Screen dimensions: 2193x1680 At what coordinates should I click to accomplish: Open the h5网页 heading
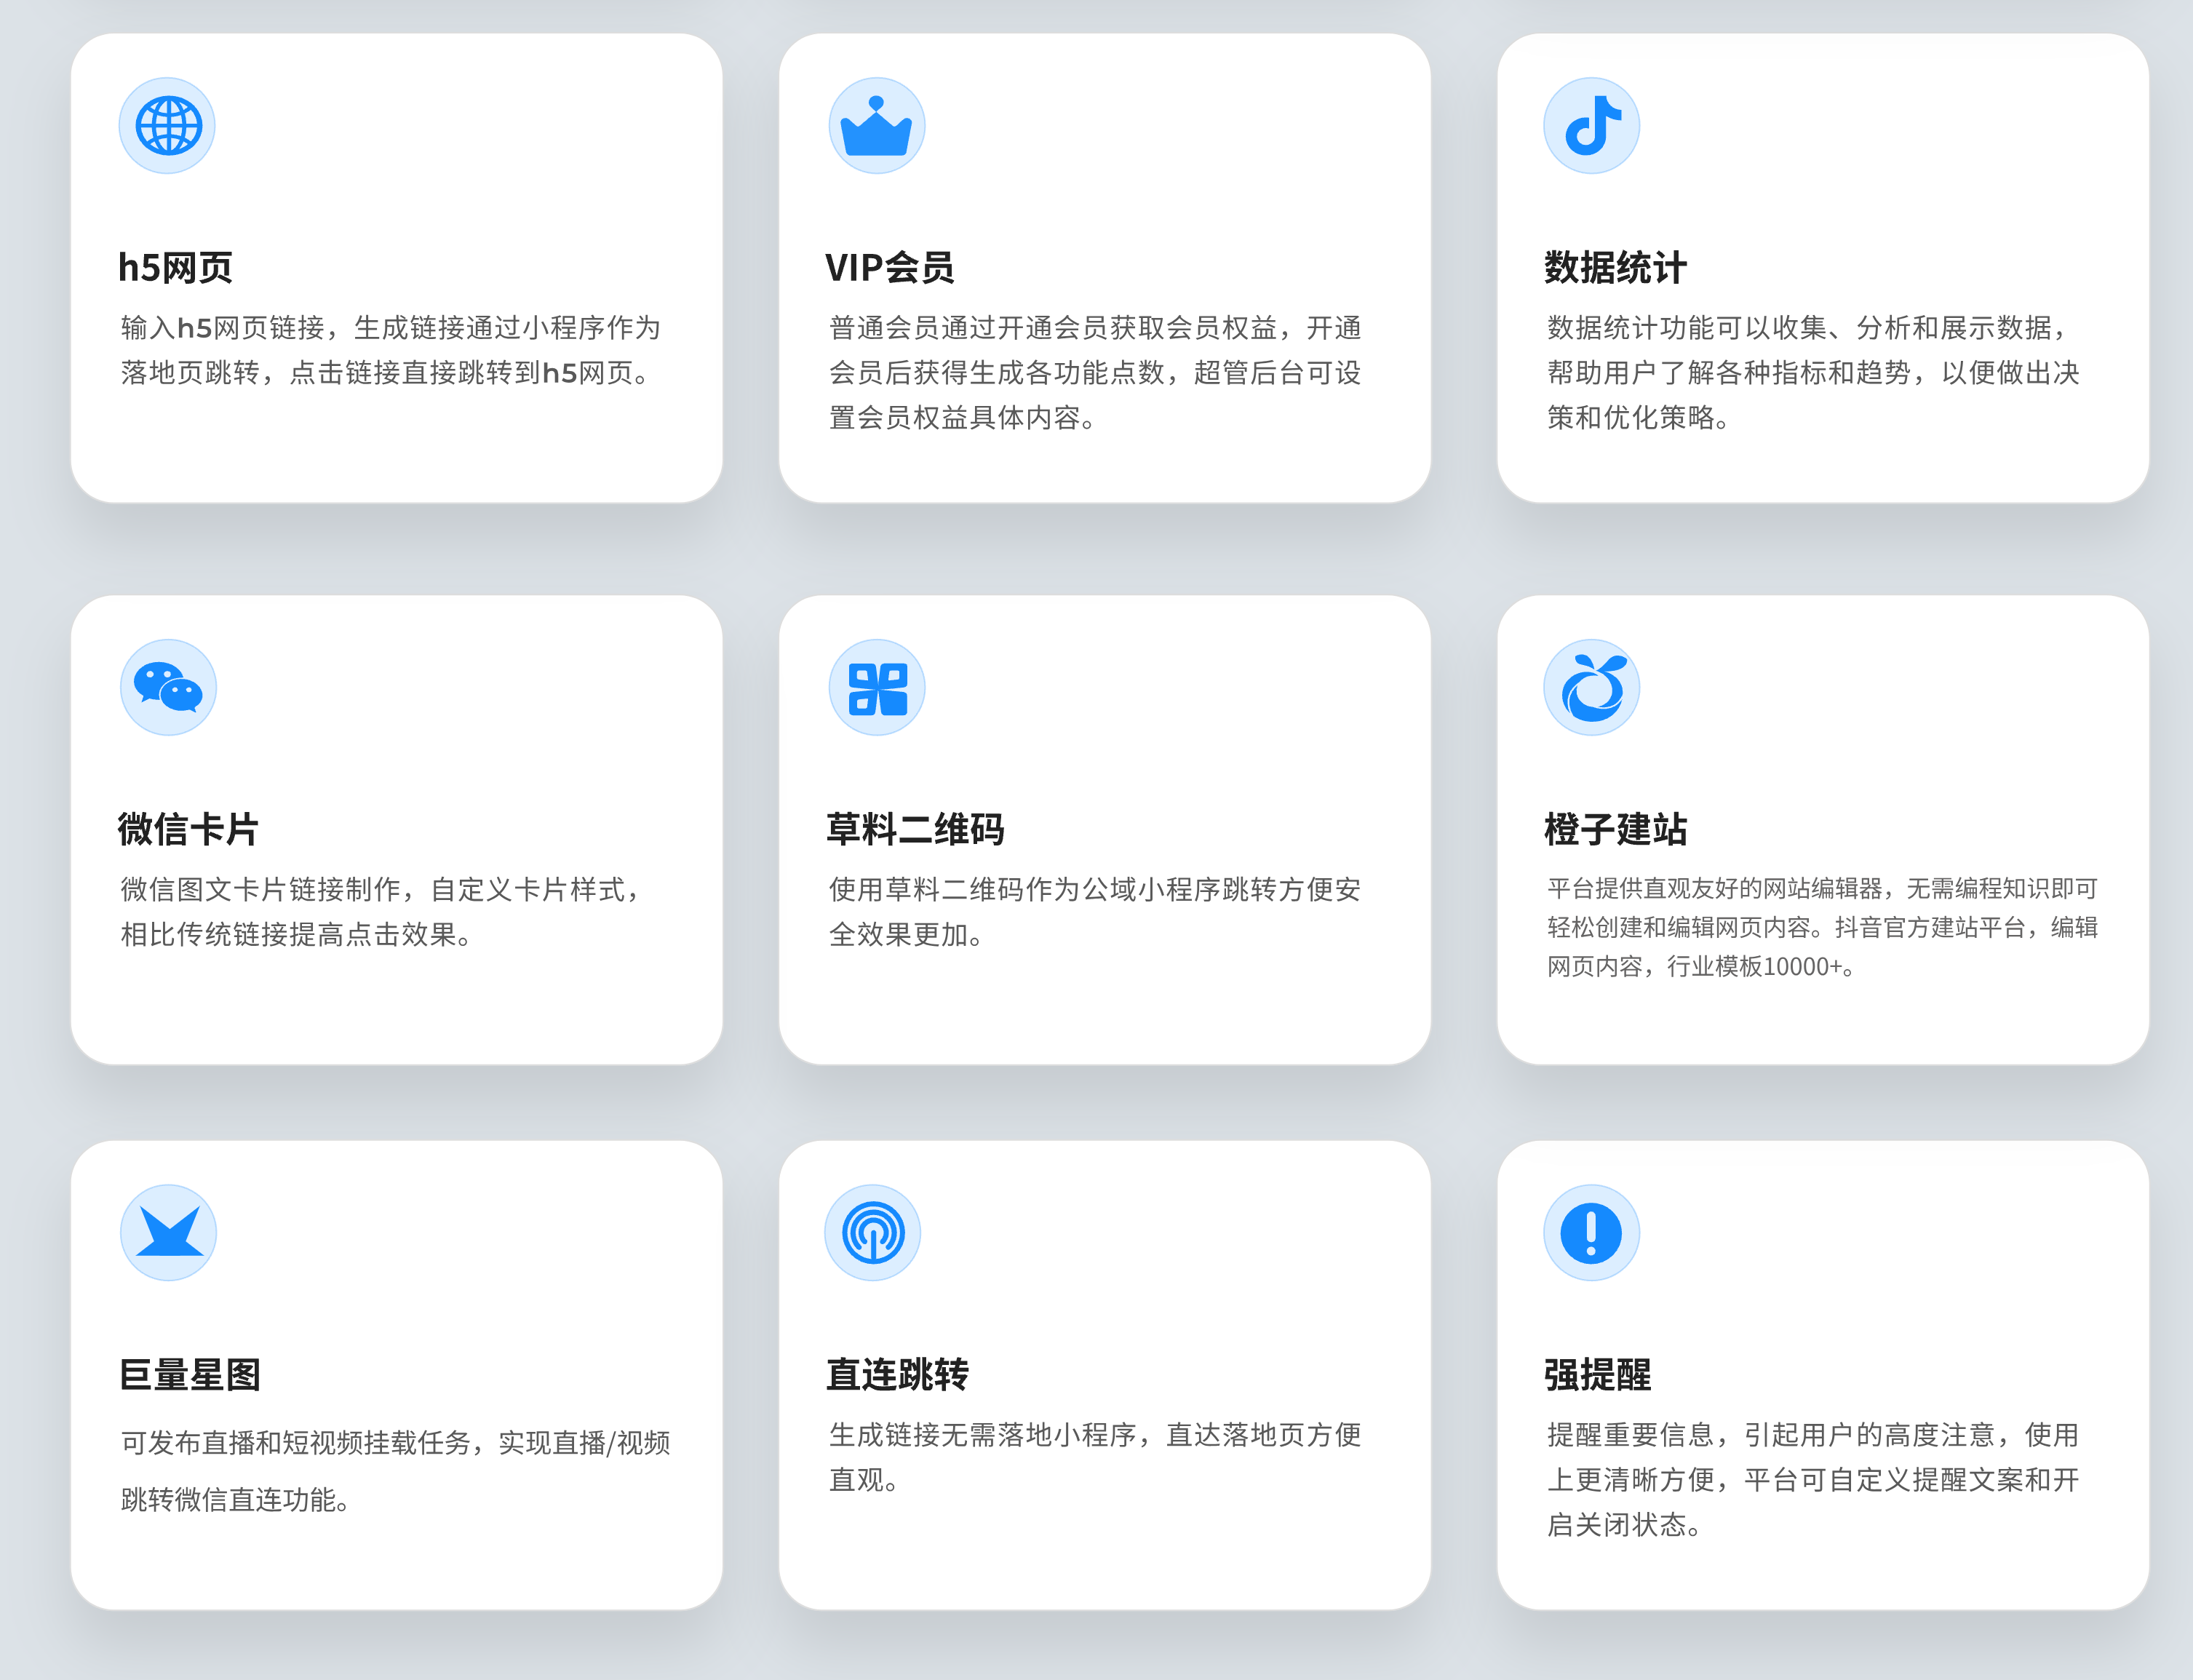pos(175,267)
